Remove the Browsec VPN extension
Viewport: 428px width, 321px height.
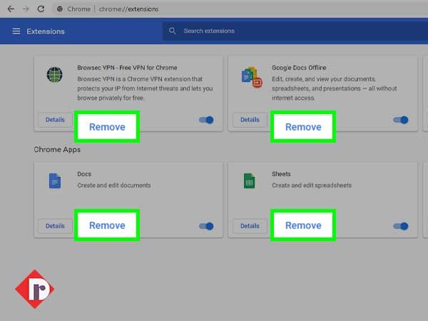pyautogui.click(x=107, y=127)
